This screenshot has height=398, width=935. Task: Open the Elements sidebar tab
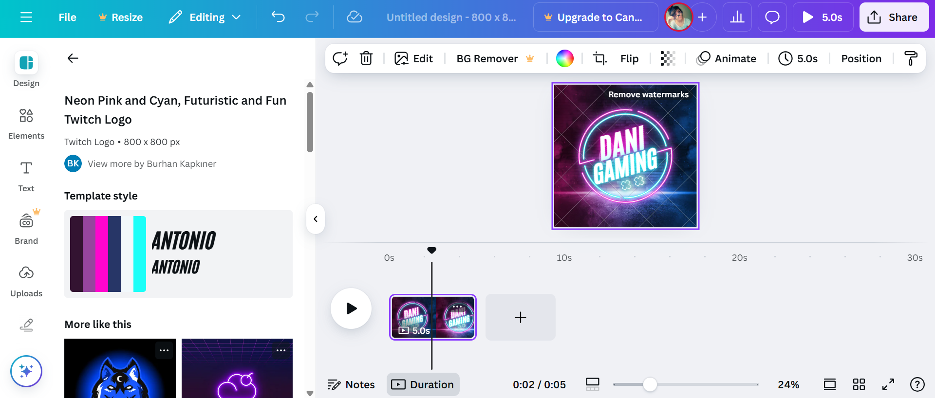(26, 124)
